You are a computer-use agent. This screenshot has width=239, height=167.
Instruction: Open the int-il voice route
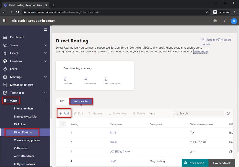[113, 133]
